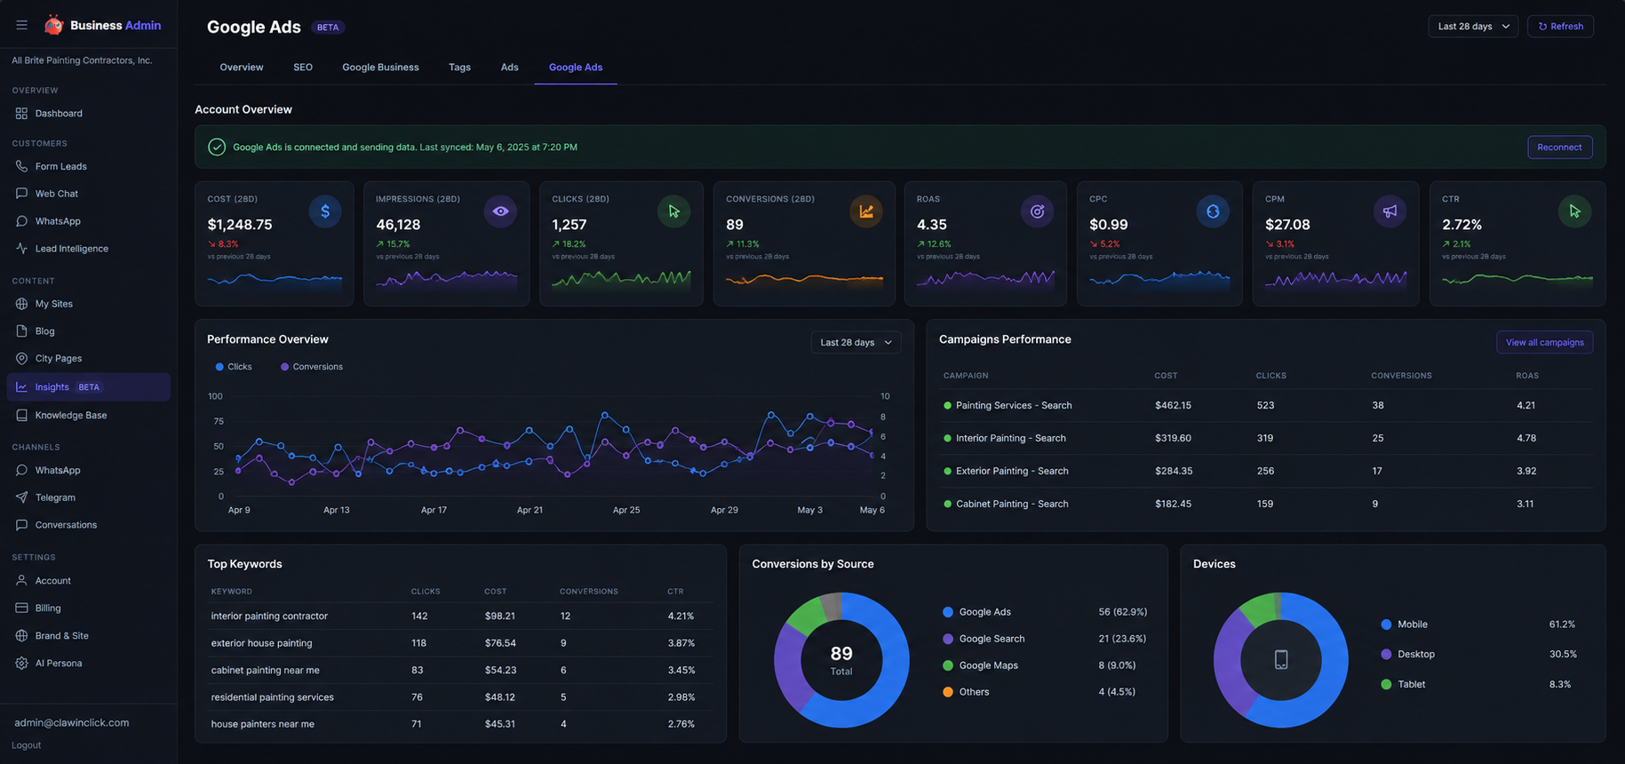Click Tablet entry in Devices legend
The width and height of the screenshot is (1625, 764).
click(x=1404, y=684)
